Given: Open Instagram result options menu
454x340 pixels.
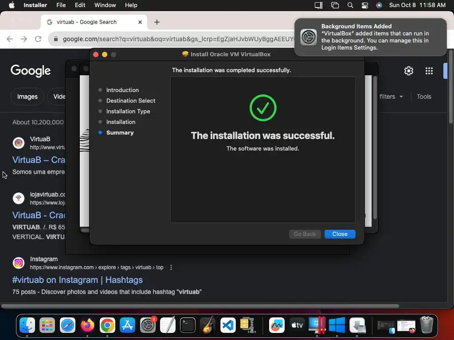Looking at the screenshot, I should tap(171, 267).
